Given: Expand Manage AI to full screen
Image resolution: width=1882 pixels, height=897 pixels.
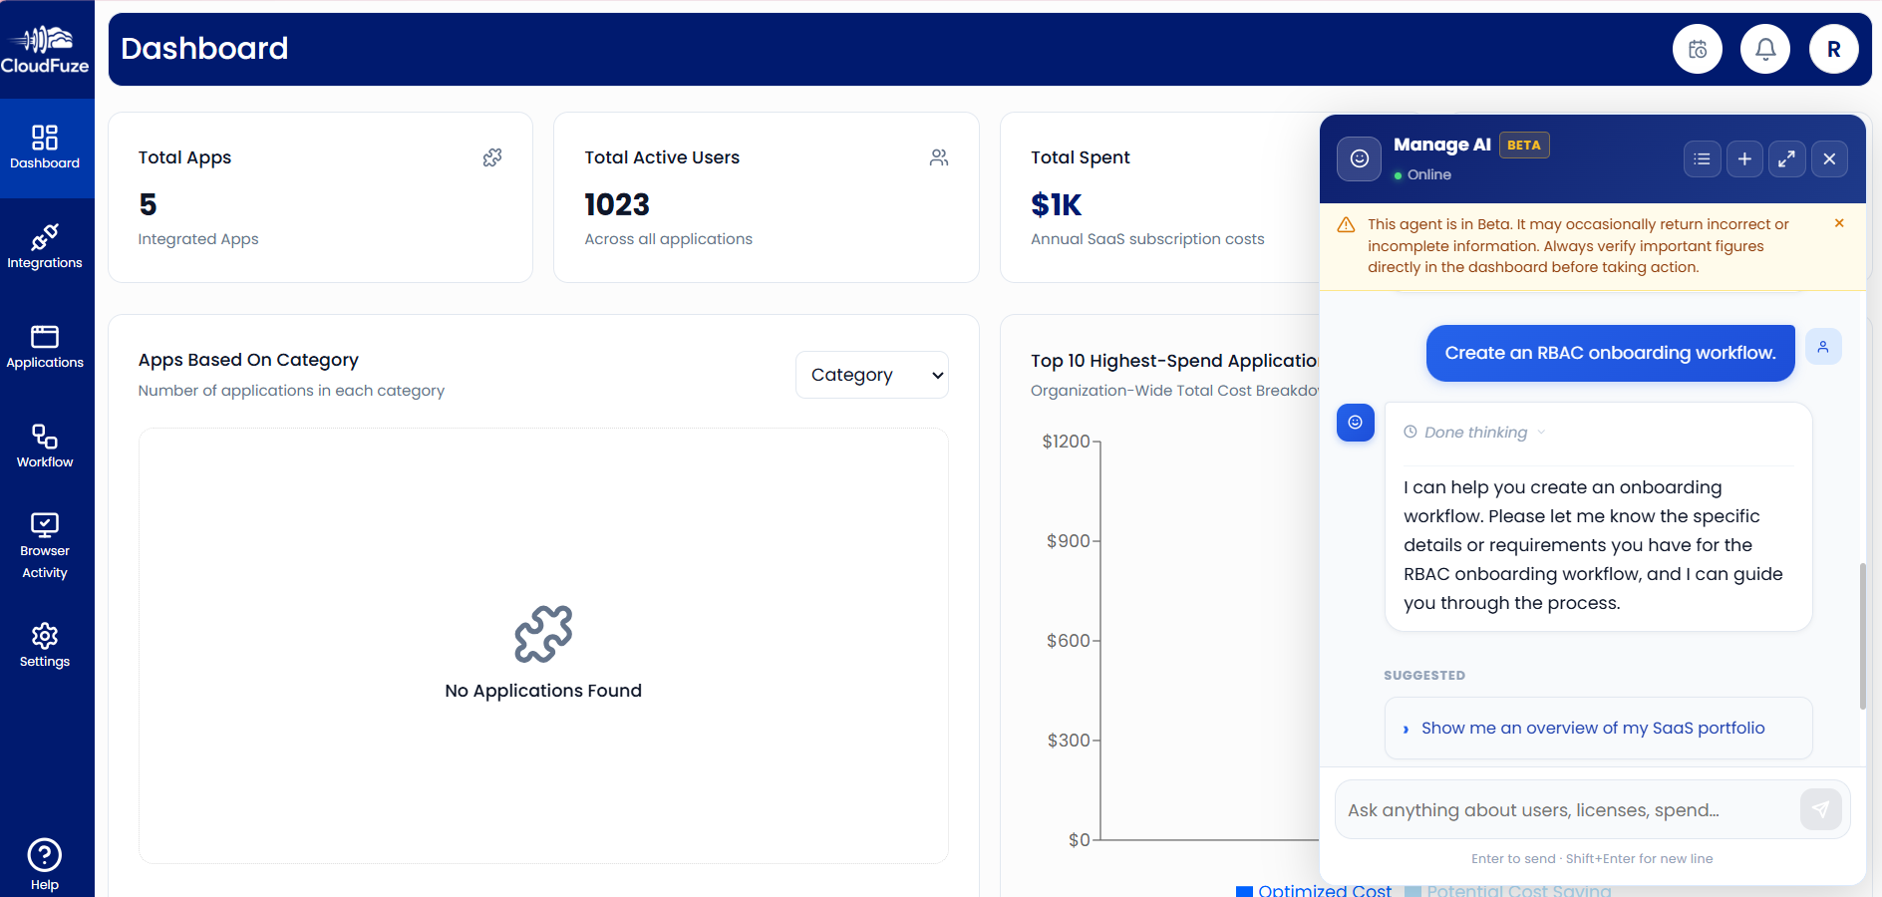Looking at the screenshot, I should (1787, 158).
